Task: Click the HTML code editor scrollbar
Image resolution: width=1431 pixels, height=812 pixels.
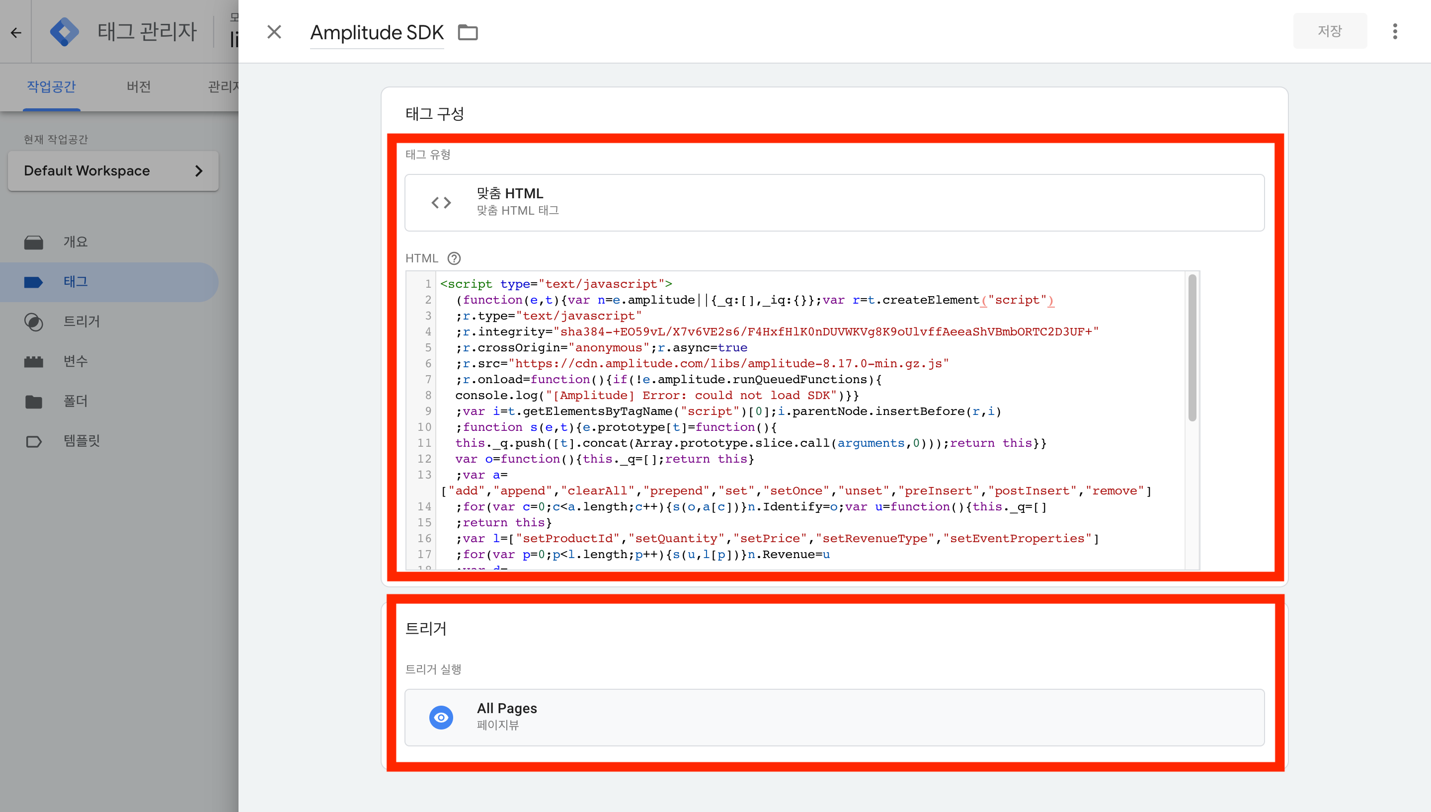Action: (1192, 348)
